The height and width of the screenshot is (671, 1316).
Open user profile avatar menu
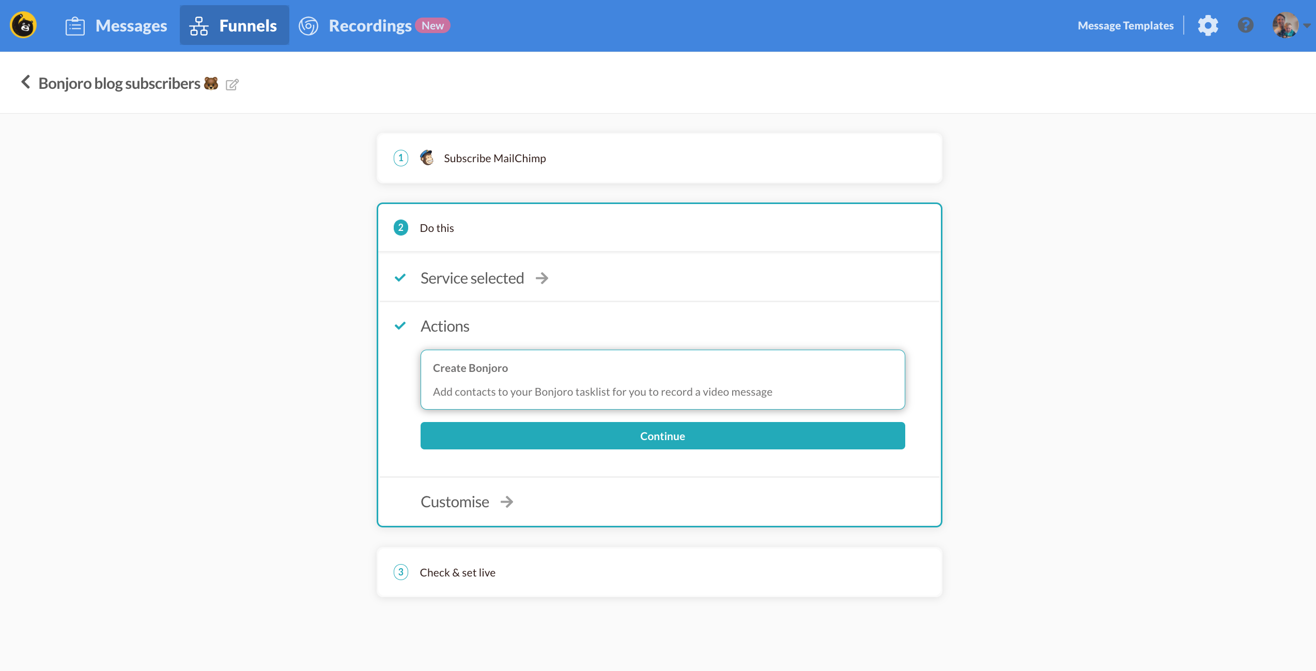[1286, 25]
